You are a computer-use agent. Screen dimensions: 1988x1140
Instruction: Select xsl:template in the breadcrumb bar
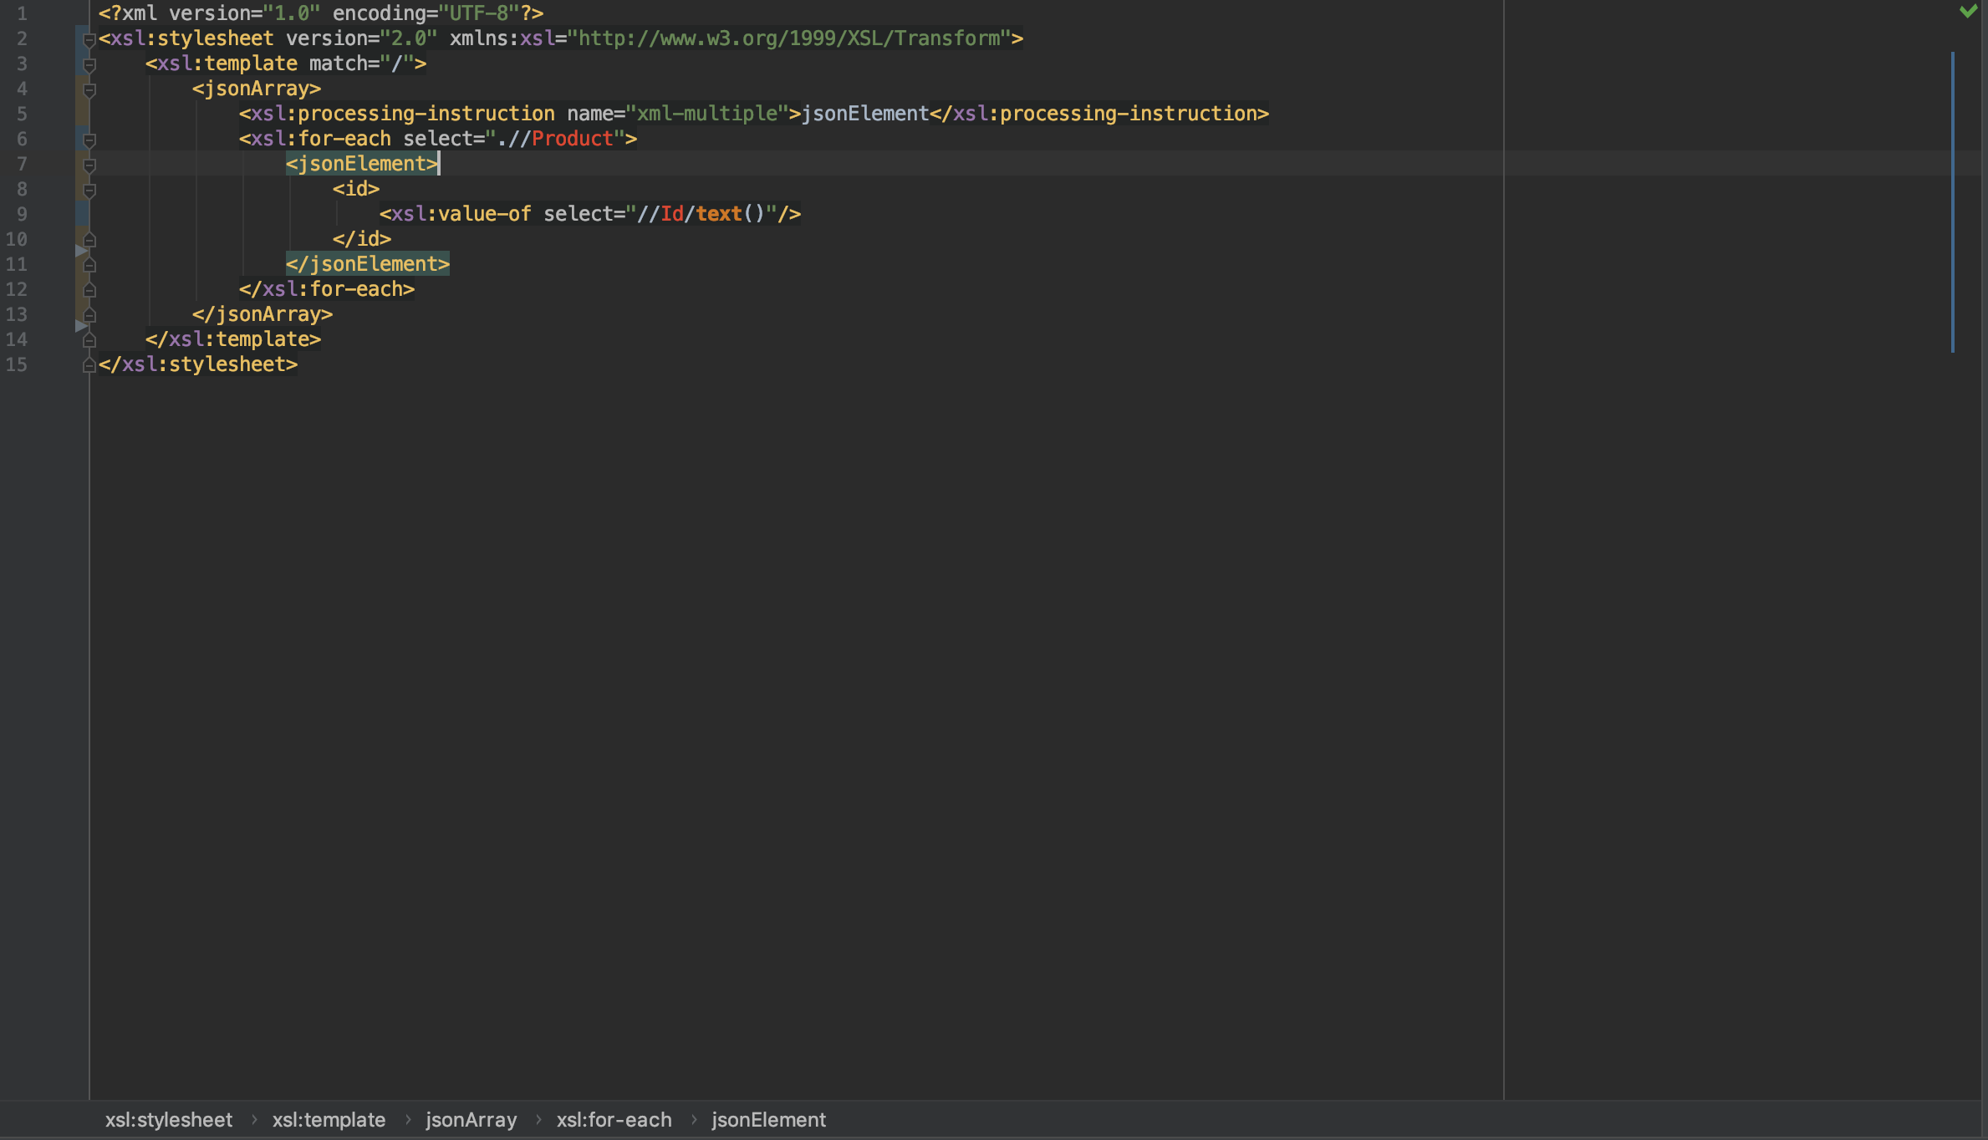329,1120
